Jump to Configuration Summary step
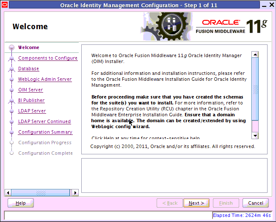 coord(45,132)
